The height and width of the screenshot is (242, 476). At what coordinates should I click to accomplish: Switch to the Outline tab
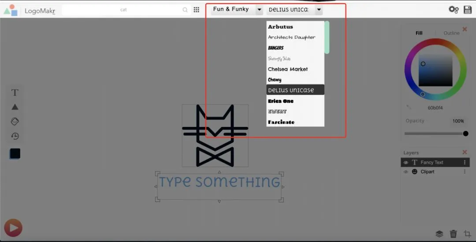click(x=451, y=33)
